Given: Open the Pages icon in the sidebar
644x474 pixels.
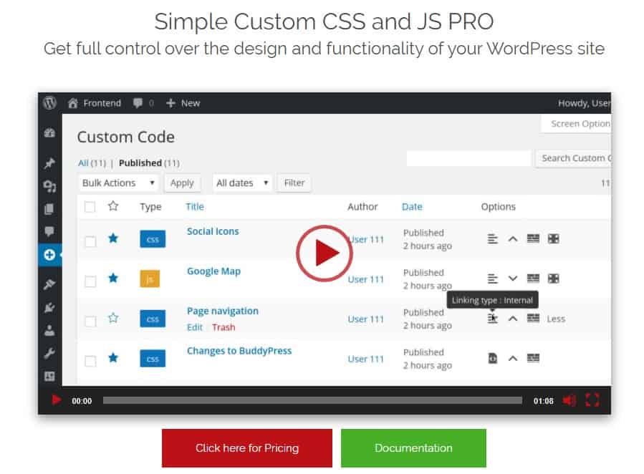Looking at the screenshot, I should [49, 209].
